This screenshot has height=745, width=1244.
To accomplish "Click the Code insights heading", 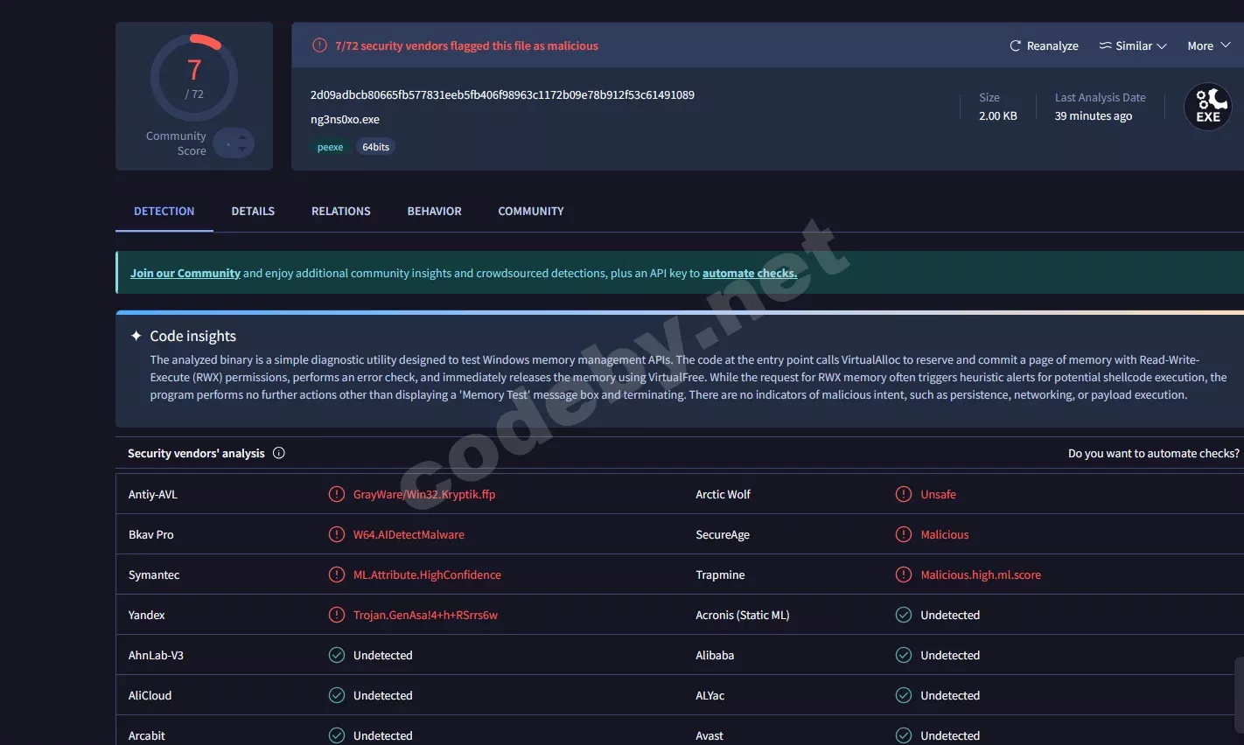I will [192, 336].
